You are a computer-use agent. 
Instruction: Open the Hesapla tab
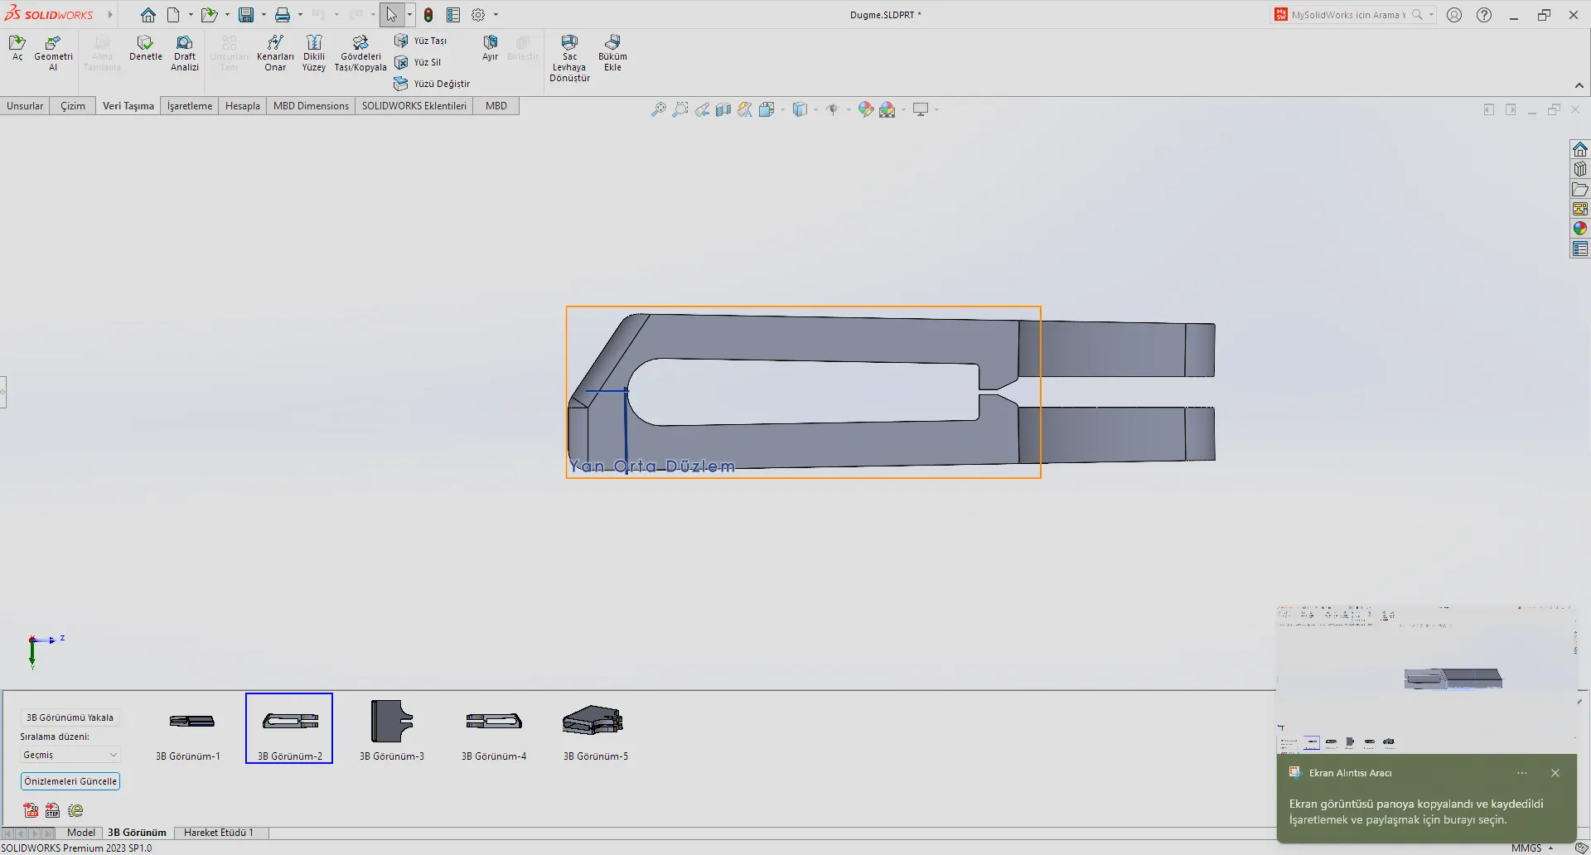243,106
